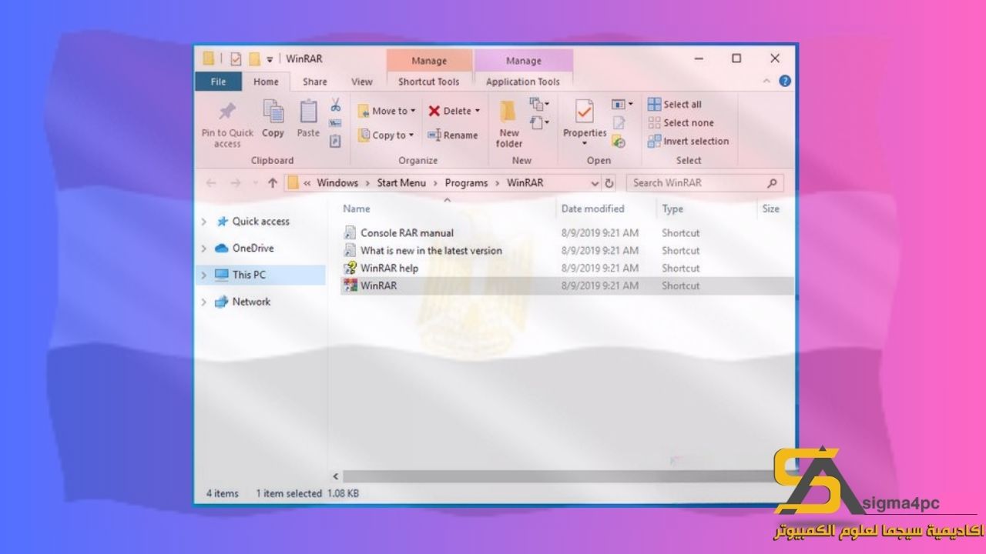Image resolution: width=986 pixels, height=554 pixels.
Task: Open the Shortcut Tools tab
Action: click(429, 82)
